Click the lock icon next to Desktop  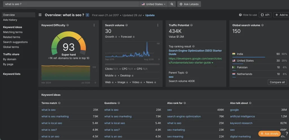click(x=132, y=75)
